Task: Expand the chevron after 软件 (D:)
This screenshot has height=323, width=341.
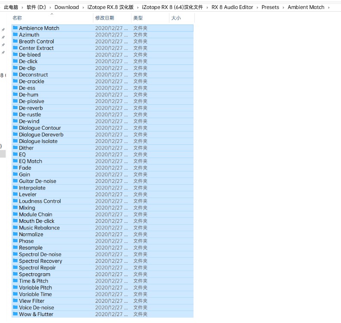Action: (50, 8)
